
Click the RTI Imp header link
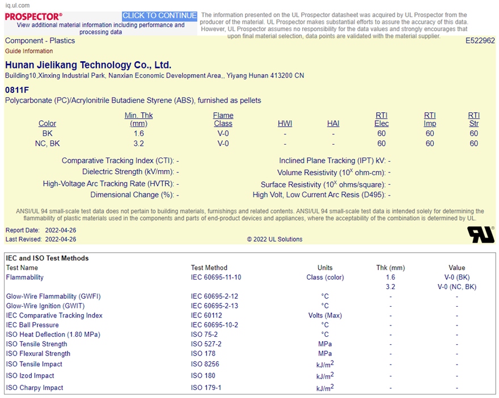pyautogui.click(x=430, y=119)
